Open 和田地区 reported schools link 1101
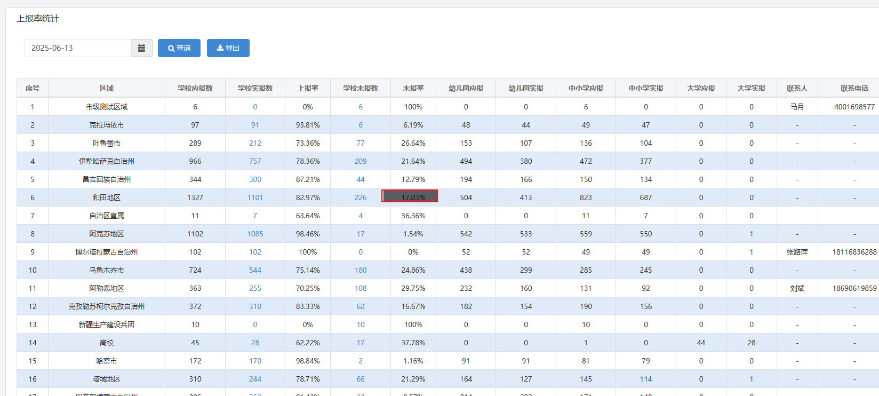 pos(255,197)
